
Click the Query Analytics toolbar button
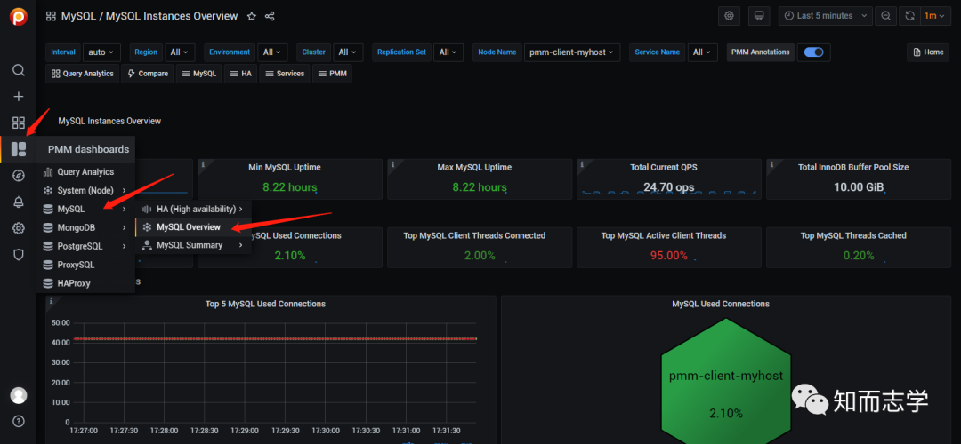tap(82, 74)
